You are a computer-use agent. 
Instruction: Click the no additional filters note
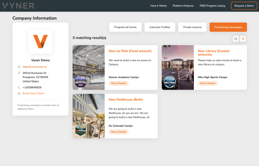38,107
